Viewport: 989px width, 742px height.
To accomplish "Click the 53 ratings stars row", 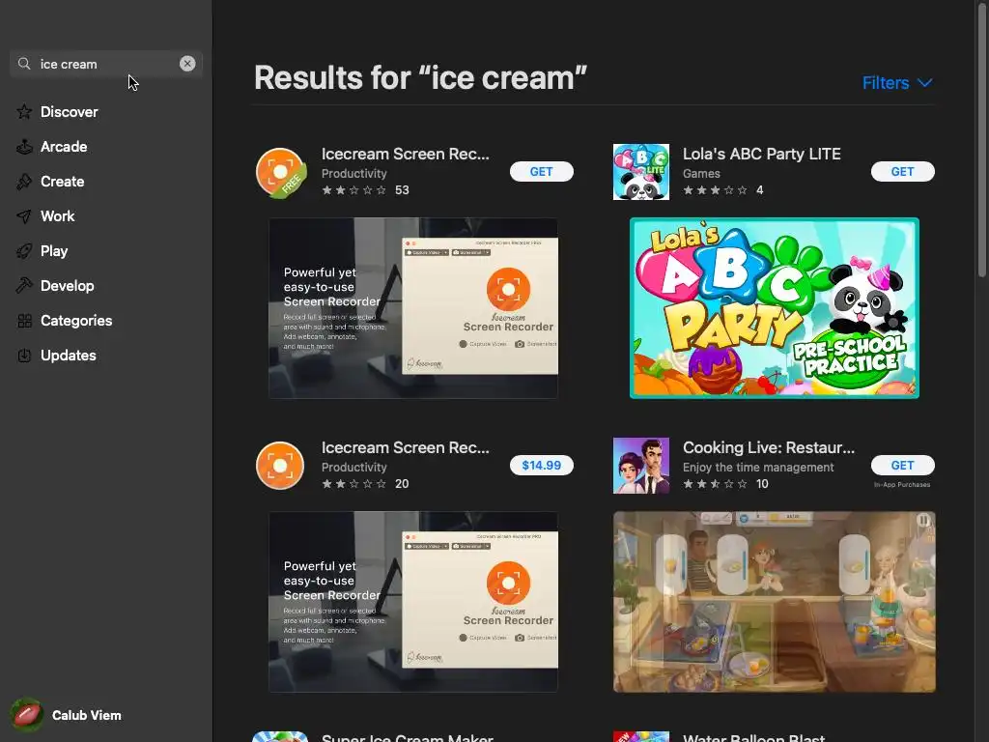I will [353, 190].
